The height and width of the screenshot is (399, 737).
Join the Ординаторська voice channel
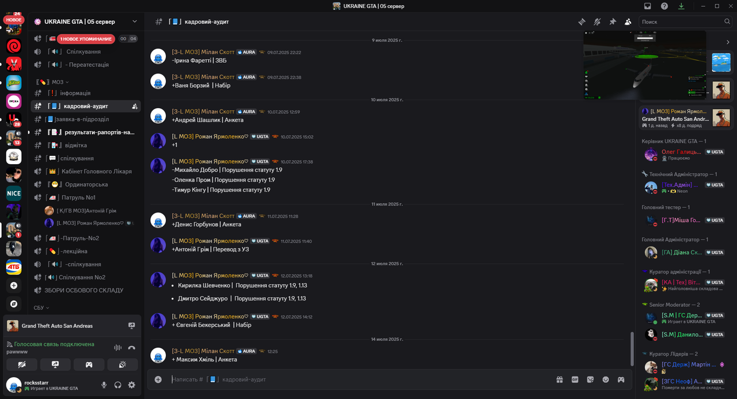pyautogui.click(x=86, y=184)
